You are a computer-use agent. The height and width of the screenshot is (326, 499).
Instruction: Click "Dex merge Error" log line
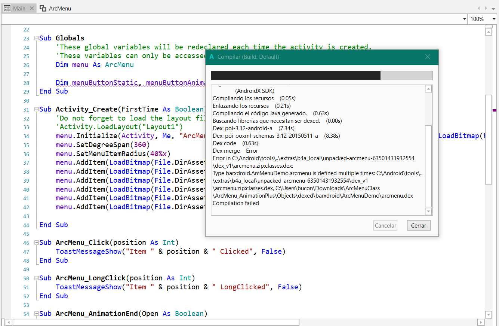[x=235, y=151]
